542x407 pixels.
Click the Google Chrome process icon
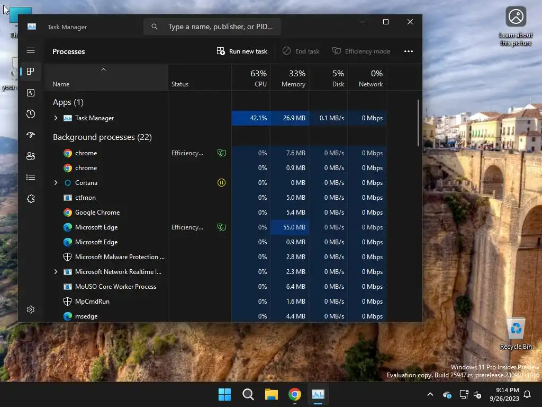coord(68,213)
